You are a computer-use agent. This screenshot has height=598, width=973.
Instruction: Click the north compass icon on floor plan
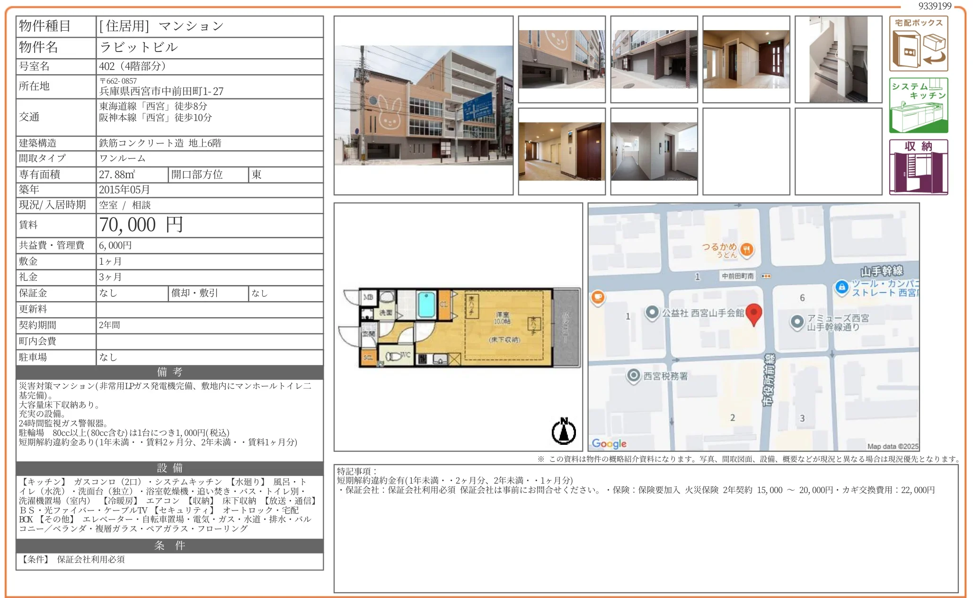pos(564,431)
